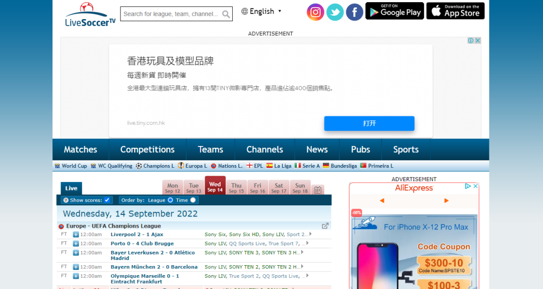Click the globe icon next to English

(x=244, y=12)
